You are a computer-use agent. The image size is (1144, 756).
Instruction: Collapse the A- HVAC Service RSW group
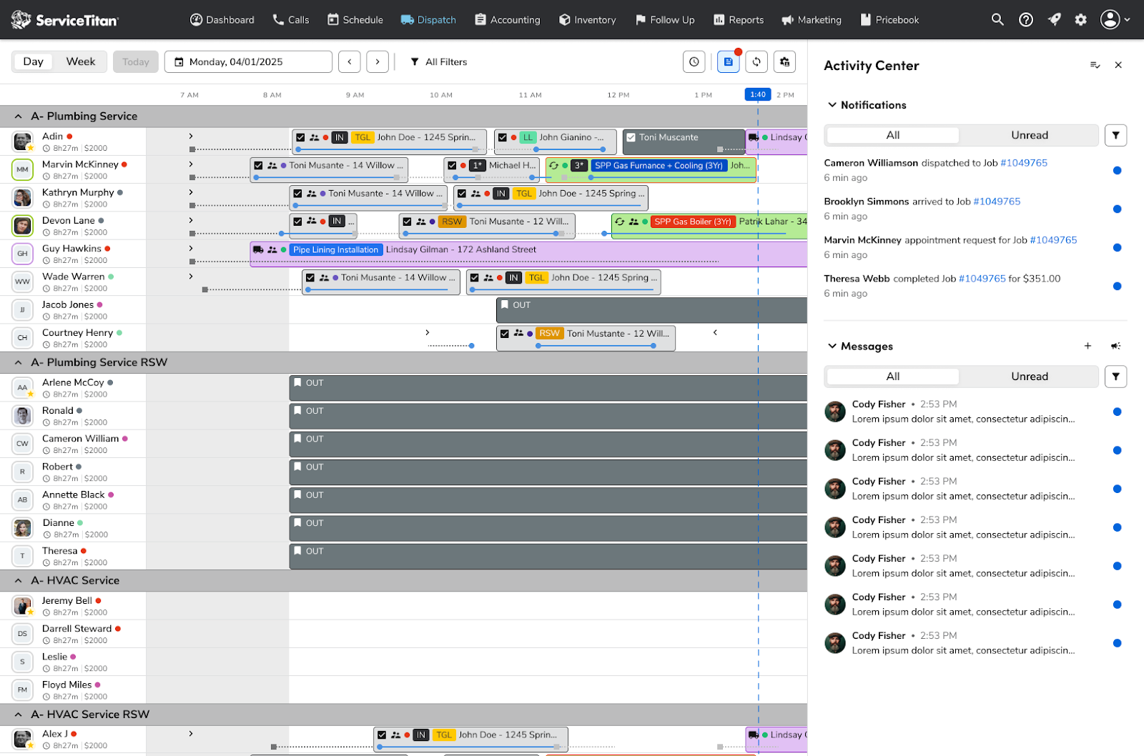click(18, 715)
